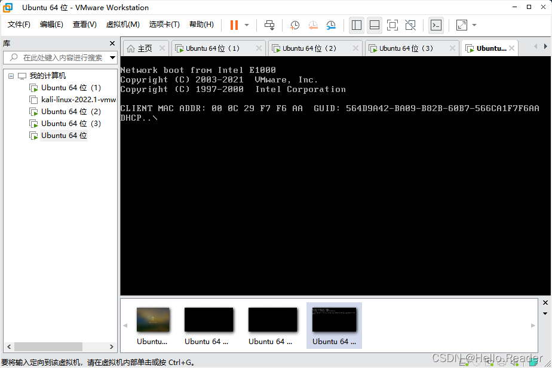Select Ubuntu 64 位 (3) in library
Image resolution: width=552 pixels, height=368 pixels.
(x=70, y=124)
